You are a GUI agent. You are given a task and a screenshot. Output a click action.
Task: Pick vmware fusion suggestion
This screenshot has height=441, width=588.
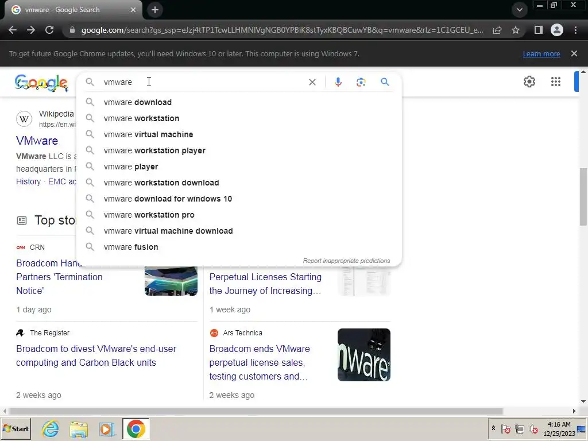click(x=239, y=247)
